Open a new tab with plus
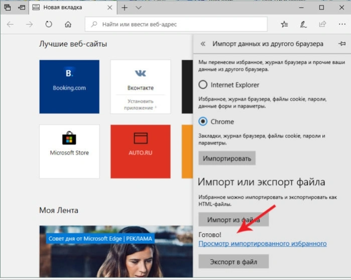This screenshot has height=280, width=351. (125, 8)
